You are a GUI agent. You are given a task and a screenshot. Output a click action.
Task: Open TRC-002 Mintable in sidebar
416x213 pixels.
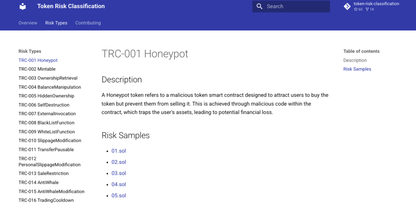[37, 69]
